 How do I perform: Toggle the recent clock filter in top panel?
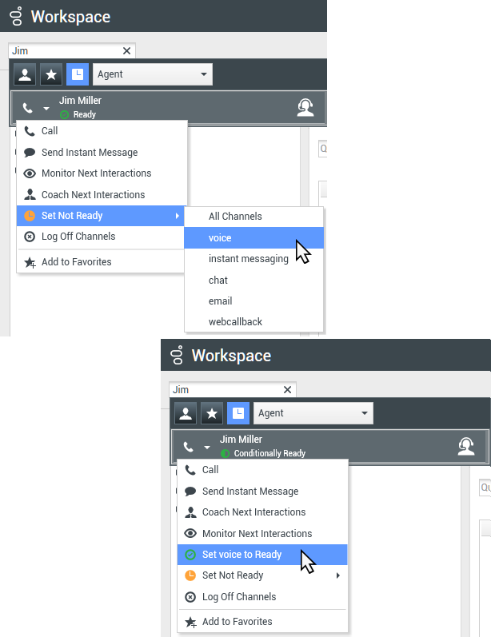[x=78, y=74]
